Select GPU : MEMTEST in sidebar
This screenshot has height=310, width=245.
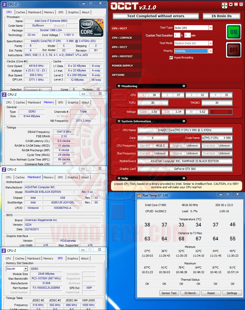(x=126, y=56)
